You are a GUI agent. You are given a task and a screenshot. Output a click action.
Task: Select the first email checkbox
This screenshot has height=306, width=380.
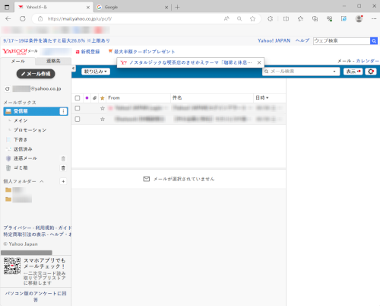tap(78, 108)
